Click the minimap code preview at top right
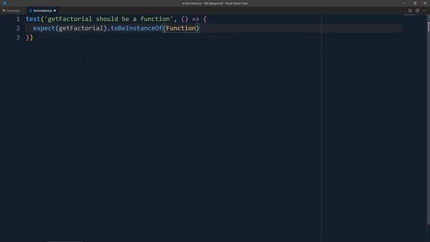The image size is (430, 242). pyautogui.click(x=410, y=15)
